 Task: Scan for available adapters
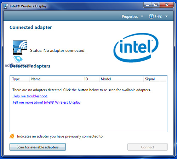(x=38, y=147)
